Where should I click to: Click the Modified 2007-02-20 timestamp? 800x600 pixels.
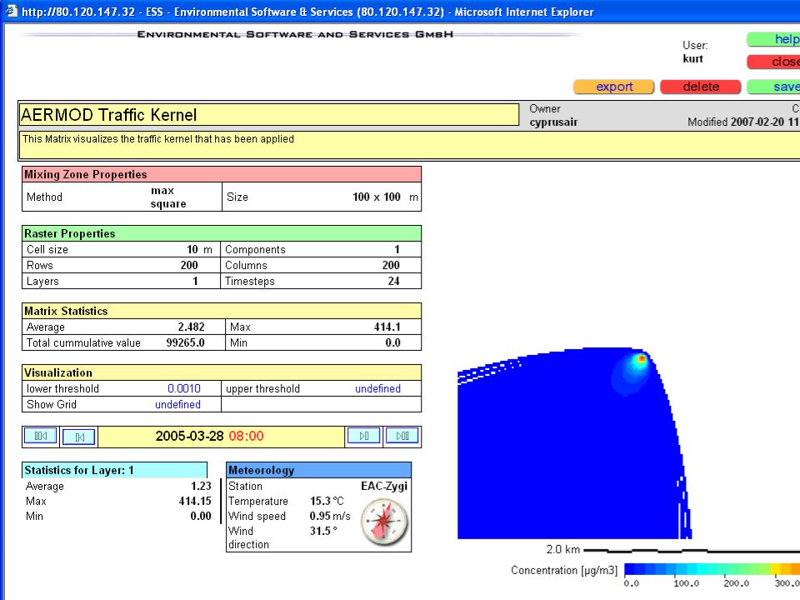tap(743, 122)
